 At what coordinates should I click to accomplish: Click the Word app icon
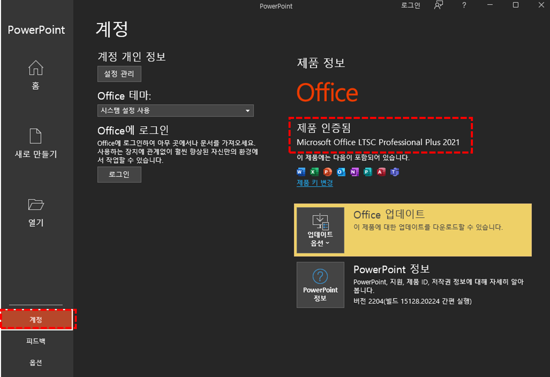(301, 172)
